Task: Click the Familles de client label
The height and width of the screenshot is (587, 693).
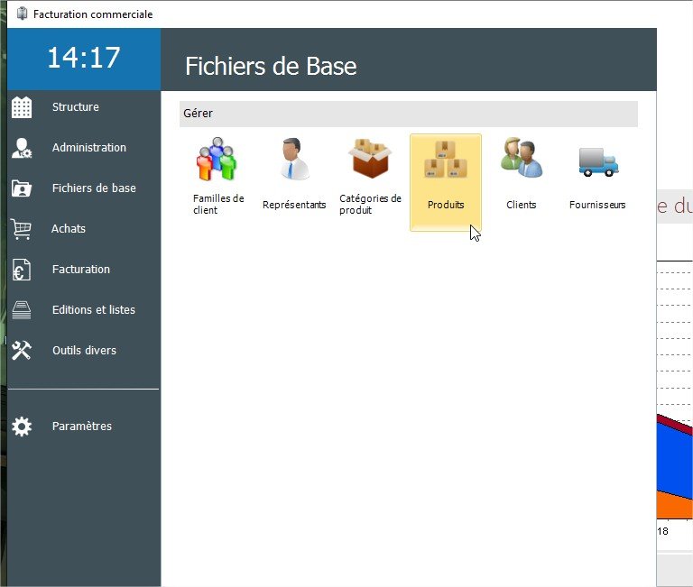Action: [x=218, y=205]
